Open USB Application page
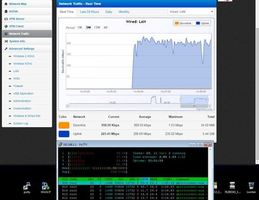 coord(23,94)
